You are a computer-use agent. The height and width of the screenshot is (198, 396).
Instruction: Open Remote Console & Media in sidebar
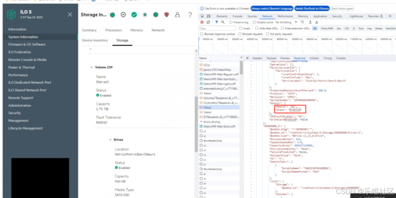(27, 60)
